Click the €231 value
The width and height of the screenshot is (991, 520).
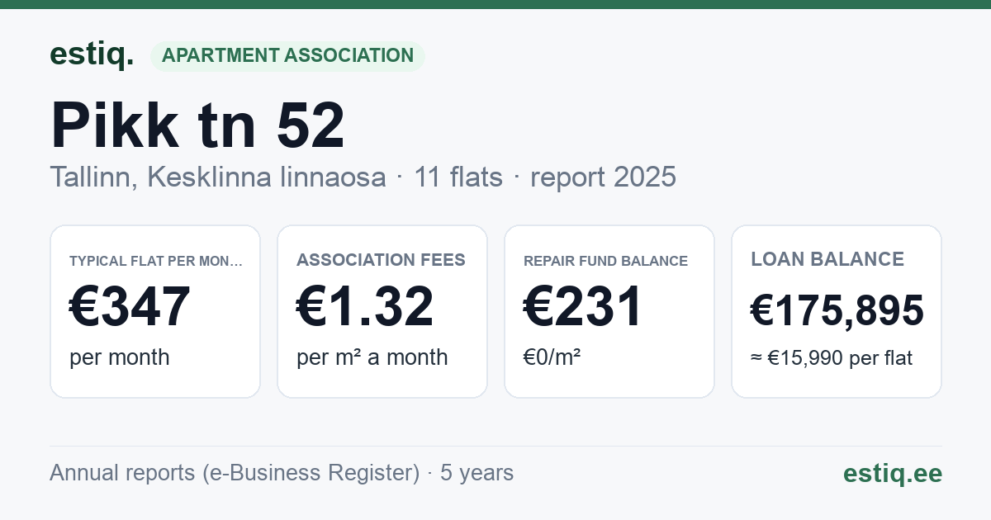(583, 306)
